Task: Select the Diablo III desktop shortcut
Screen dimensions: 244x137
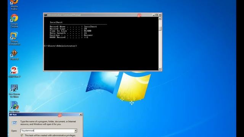Action: point(14,55)
